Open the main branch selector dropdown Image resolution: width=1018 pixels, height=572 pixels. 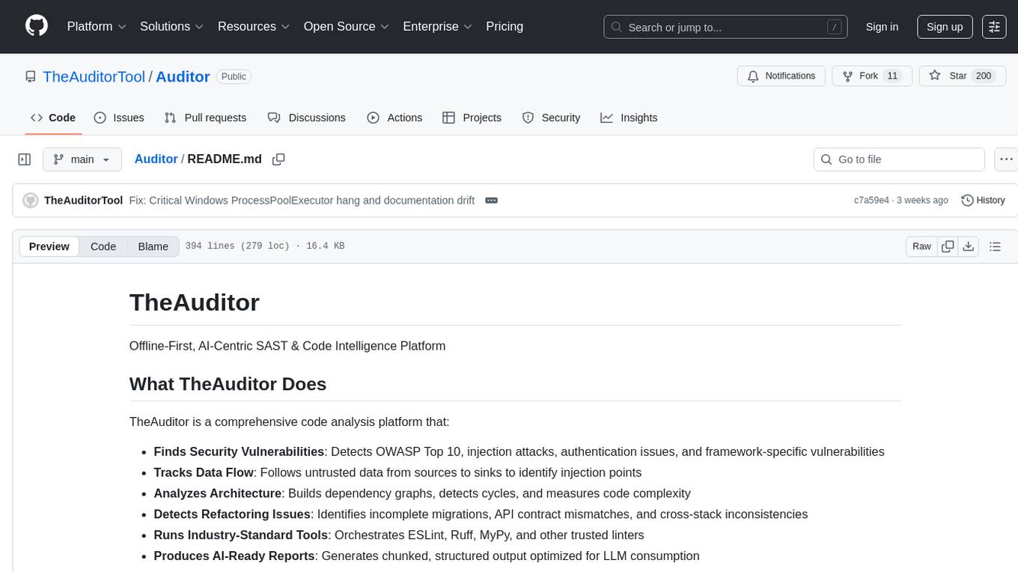(82, 159)
